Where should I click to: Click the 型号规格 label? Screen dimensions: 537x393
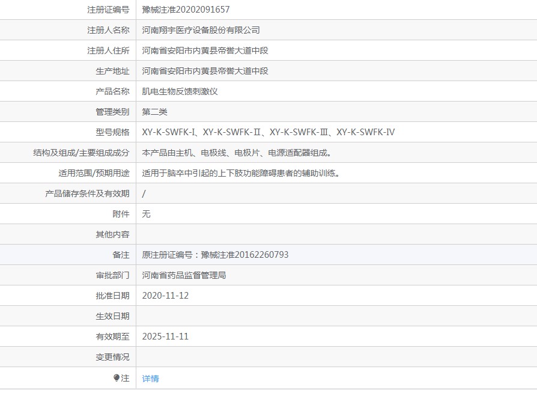(112, 132)
